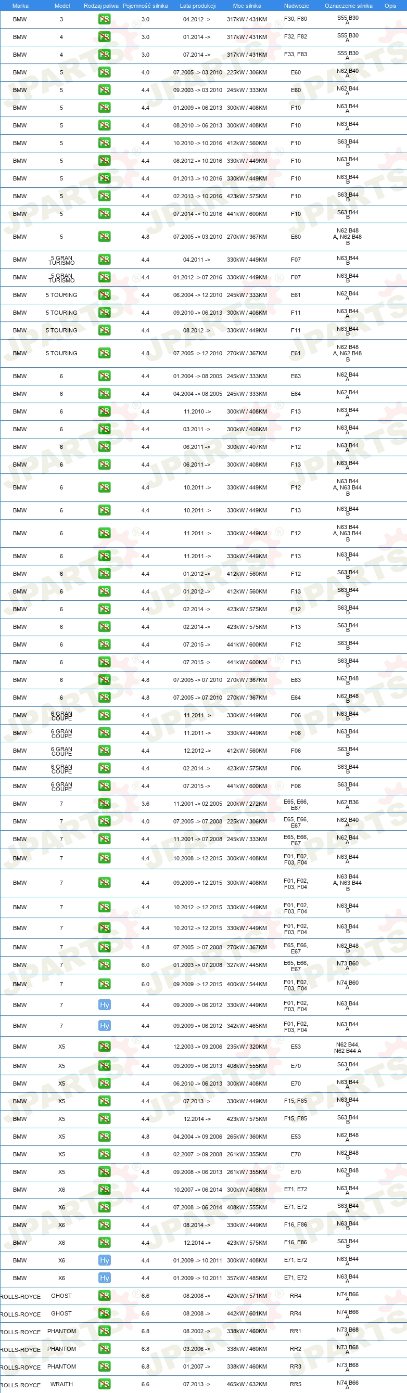
Task: Select the '04.2012 ->' production year cell
Action: (x=197, y=19)
